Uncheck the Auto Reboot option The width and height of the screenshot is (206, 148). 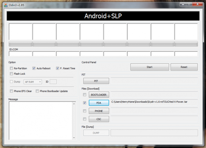34,68
